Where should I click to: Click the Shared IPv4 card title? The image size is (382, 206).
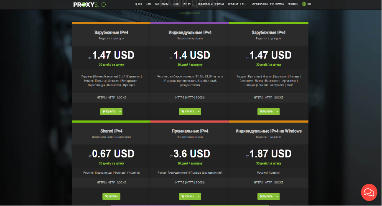111,131
